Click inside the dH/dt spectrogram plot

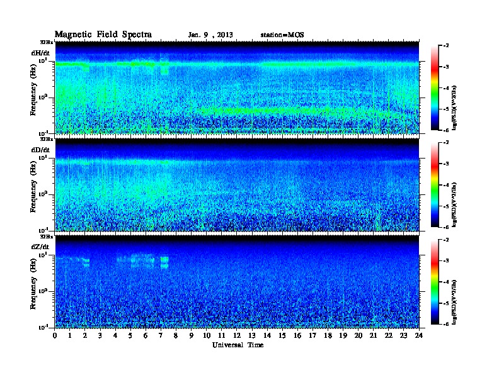click(237, 87)
